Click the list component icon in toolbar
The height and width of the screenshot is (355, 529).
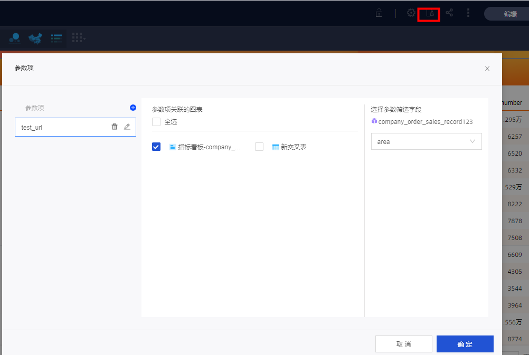tap(56, 38)
